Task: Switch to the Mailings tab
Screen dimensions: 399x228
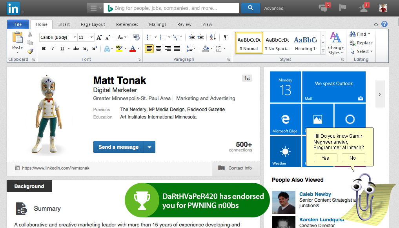Action: (157, 24)
